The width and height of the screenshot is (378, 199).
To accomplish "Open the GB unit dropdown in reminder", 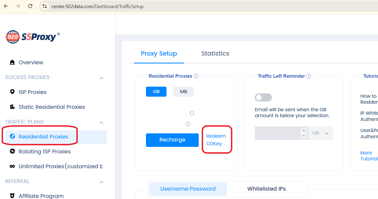I will tap(320, 133).
